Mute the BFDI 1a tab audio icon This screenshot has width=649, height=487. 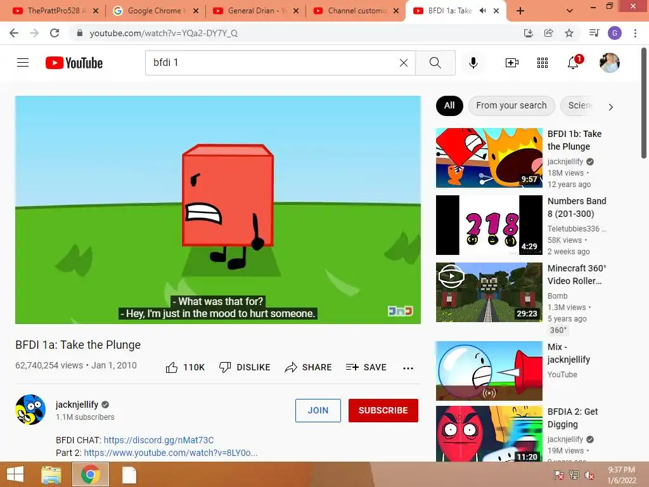[x=482, y=11]
